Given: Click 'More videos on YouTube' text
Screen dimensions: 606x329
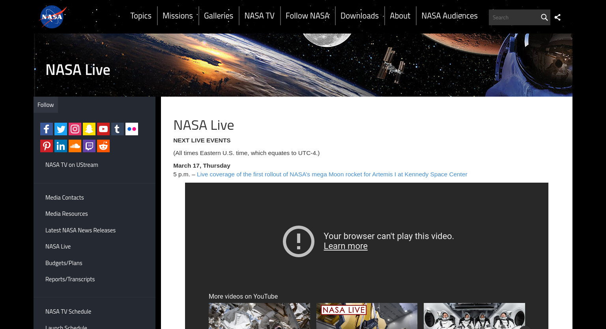Looking at the screenshot, I should pyautogui.click(x=243, y=296).
